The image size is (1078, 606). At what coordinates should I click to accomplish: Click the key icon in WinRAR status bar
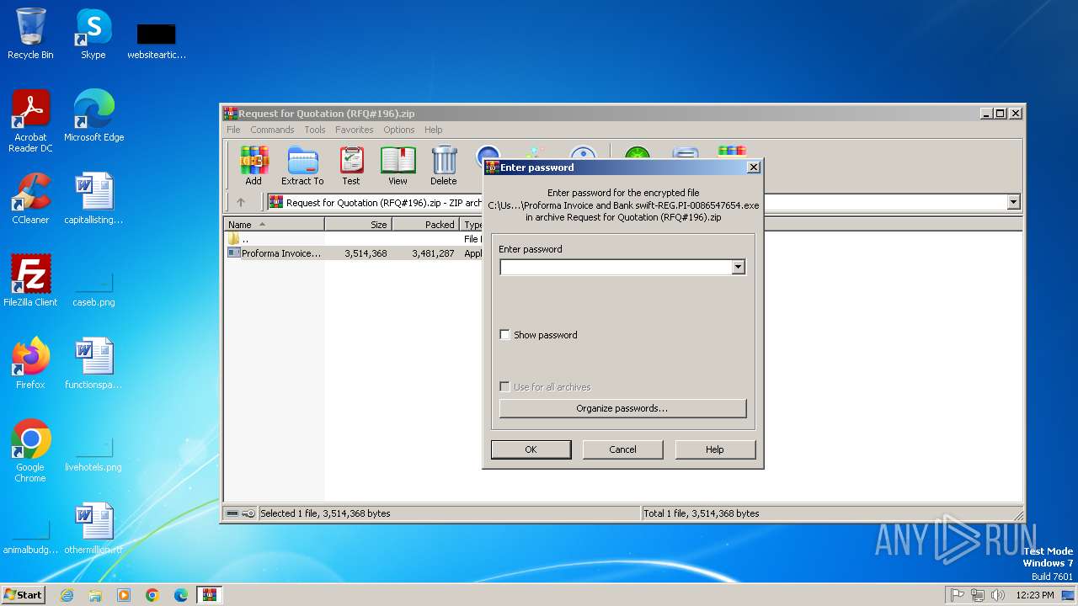tap(248, 513)
